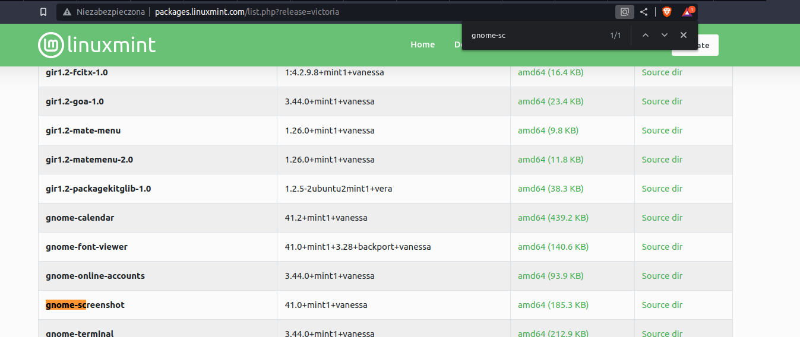Select gir1.2-fcitx-1.0 package name

(x=77, y=72)
